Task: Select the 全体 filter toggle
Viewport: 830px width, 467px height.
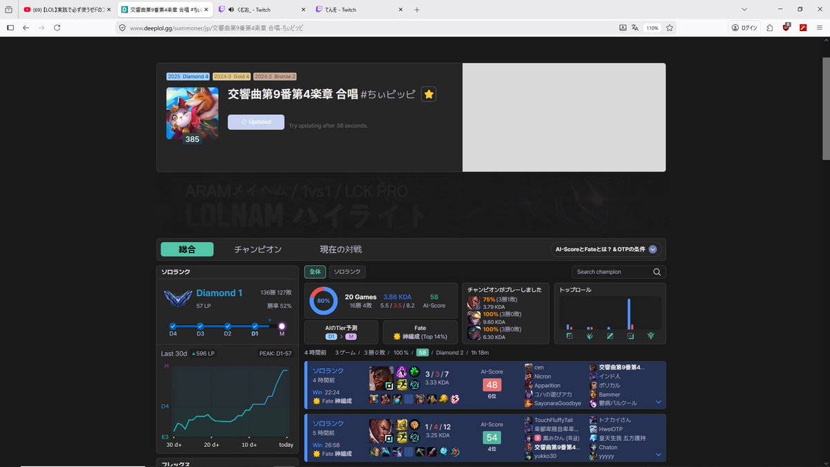Action: 315,272
